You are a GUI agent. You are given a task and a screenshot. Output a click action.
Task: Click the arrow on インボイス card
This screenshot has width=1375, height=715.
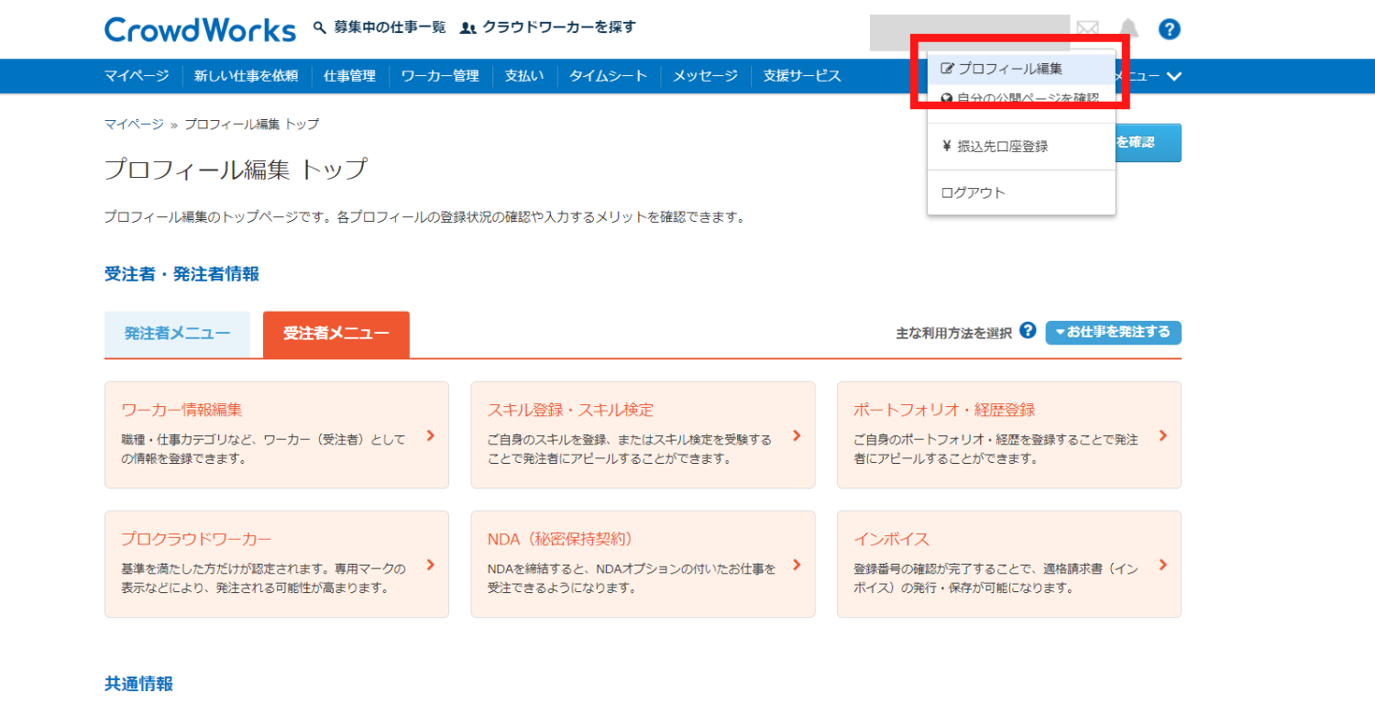point(1162,565)
